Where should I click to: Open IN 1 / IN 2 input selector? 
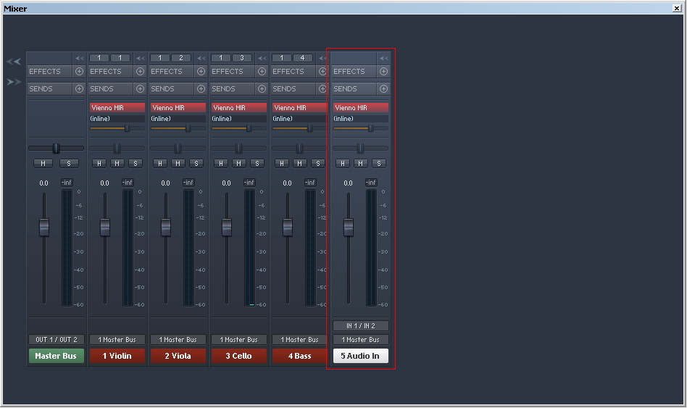pos(361,326)
